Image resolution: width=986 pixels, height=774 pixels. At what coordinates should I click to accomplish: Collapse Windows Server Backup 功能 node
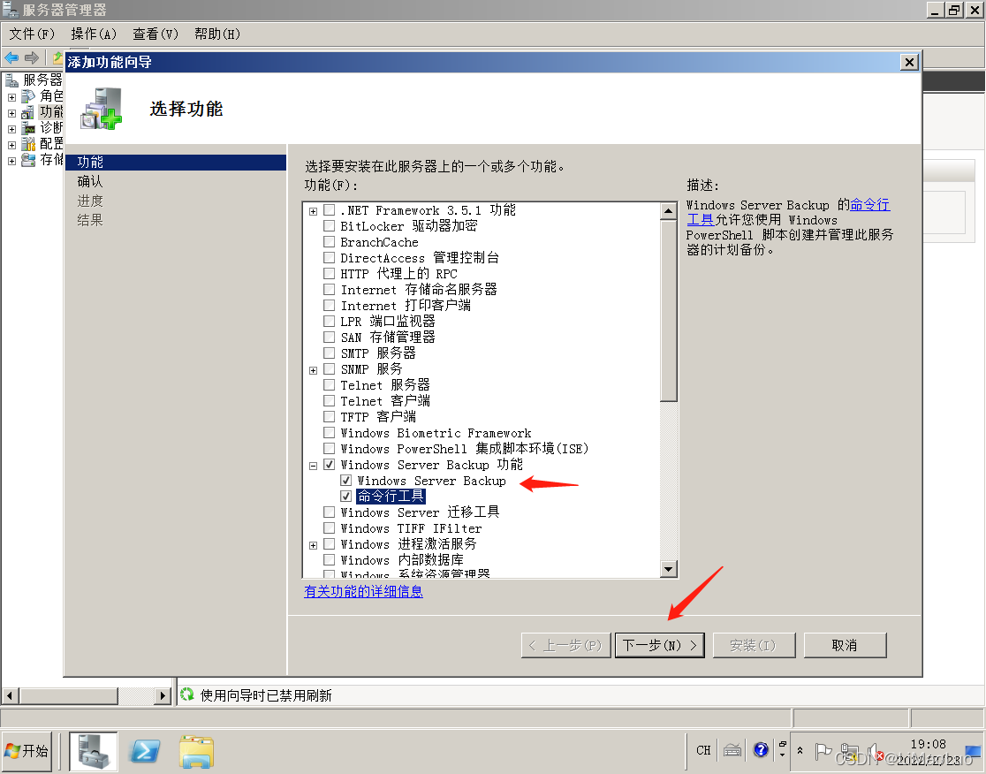coord(313,466)
